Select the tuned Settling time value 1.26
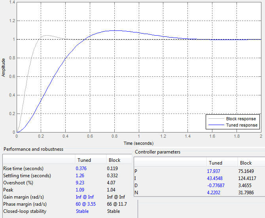The width and height of the screenshot is (265, 218). [80, 176]
